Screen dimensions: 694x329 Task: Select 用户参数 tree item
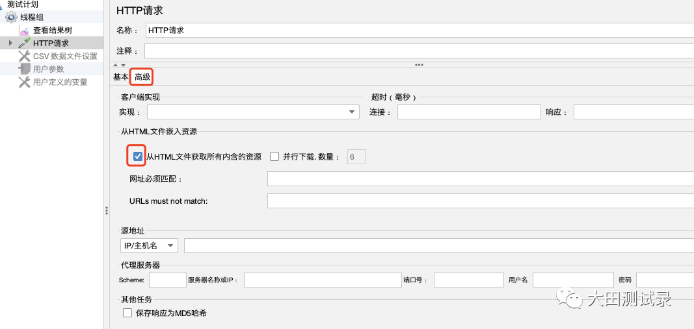pos(49,69)
